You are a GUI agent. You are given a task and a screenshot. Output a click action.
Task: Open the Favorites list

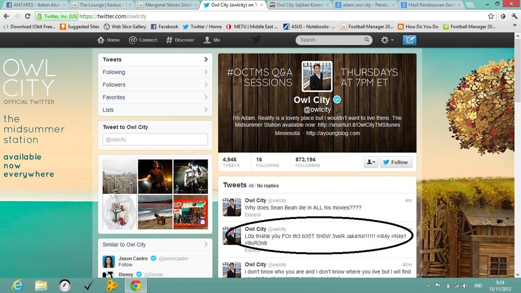(155, 97)
